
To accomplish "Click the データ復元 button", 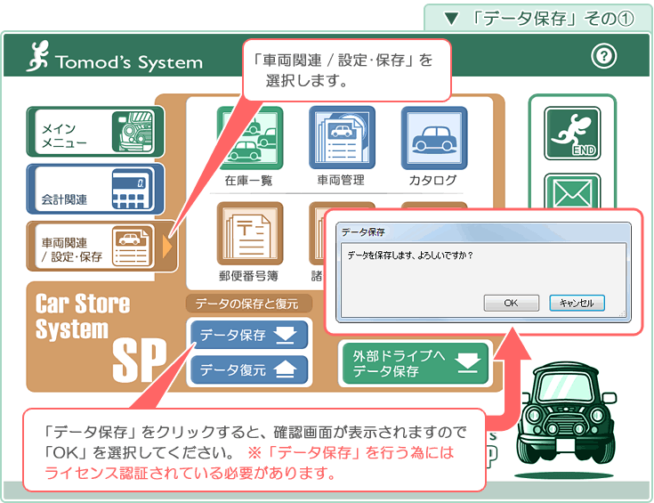I will [249, 369].
